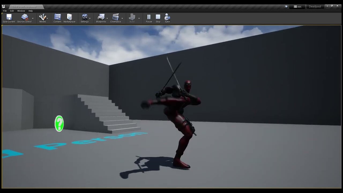Pause the play-in-editor session
The image size is (343, 193).
coord(149,17)
